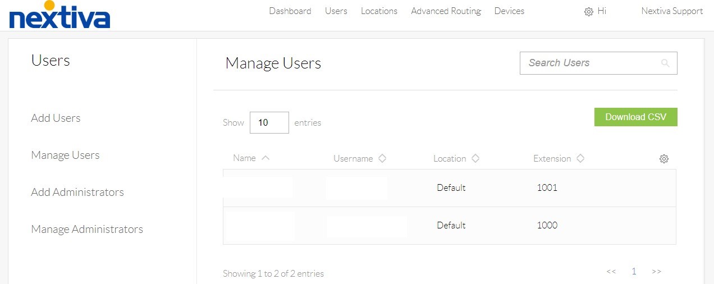Click the search magnifier icon
This screenshot has width=714, height=284.
click(665, 63)
